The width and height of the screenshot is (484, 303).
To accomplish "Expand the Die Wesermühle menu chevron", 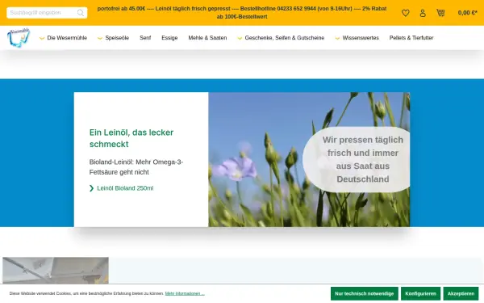I will point(42,38).
